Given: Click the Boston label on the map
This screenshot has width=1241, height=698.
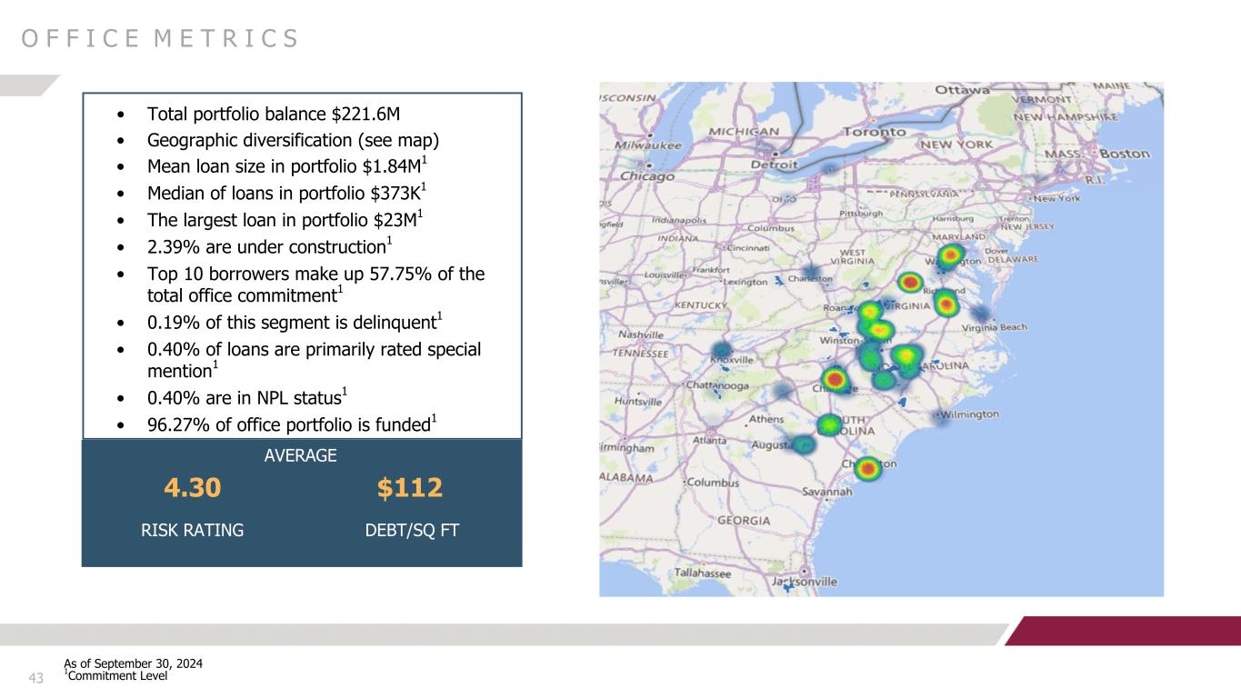Looking at the screenshot, I should pos(1125,154).
